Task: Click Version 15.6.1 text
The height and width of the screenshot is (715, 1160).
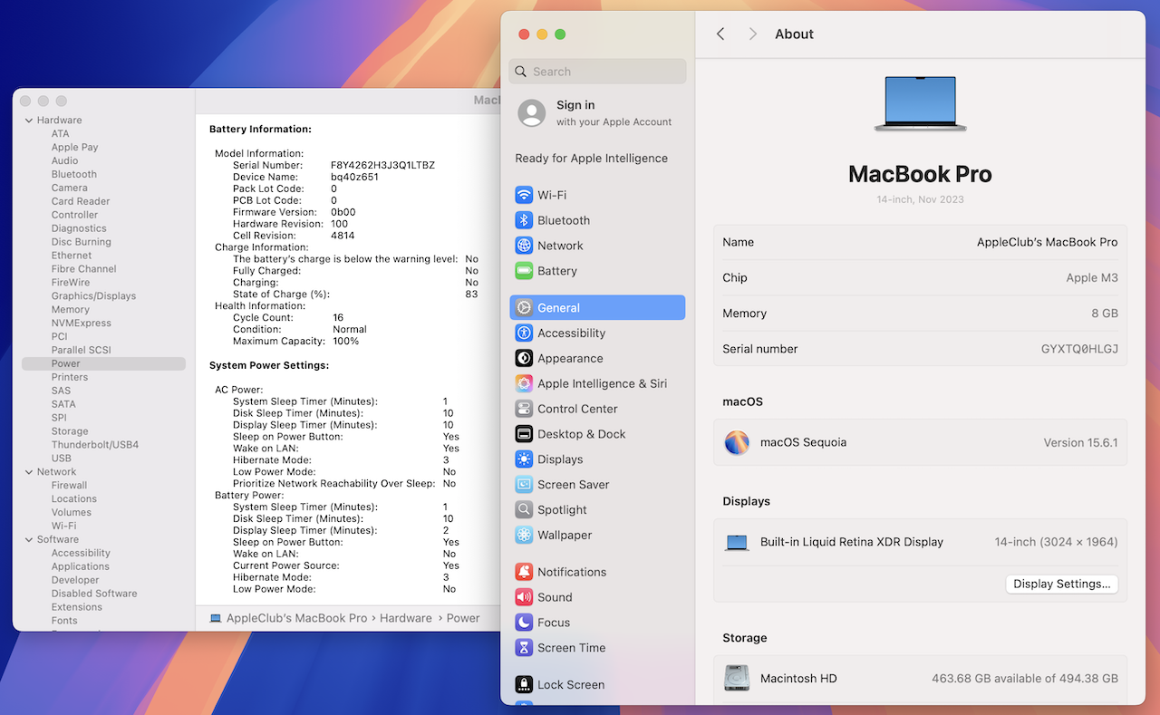Action: (1081, 443)
